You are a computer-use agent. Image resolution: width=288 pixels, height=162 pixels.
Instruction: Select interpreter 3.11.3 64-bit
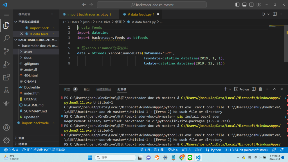pos(246,150)
